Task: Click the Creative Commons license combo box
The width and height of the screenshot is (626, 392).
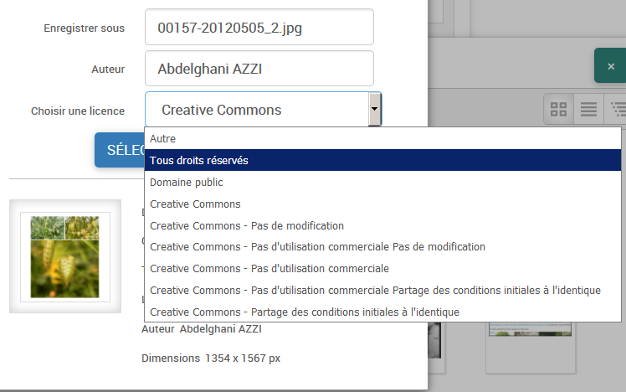Action: point(256,110)
